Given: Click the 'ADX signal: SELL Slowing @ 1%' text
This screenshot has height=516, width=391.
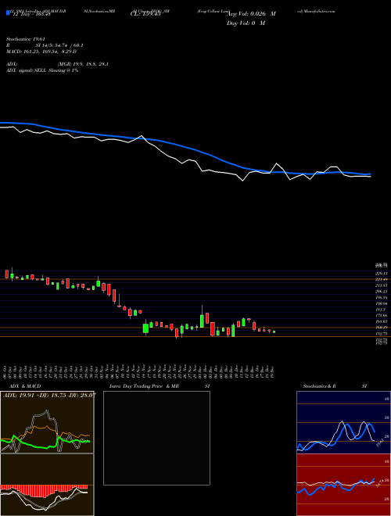Looking at the screenshot, I should [42, 70].
